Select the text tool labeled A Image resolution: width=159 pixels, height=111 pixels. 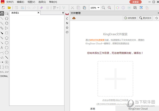(x=2, y=48)
